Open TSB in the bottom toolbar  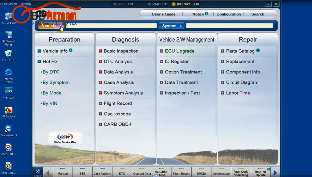click(82, 172)
